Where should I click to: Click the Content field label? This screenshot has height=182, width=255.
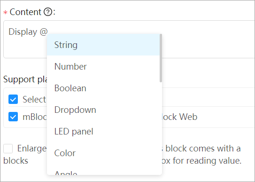(x=25, y=12)
